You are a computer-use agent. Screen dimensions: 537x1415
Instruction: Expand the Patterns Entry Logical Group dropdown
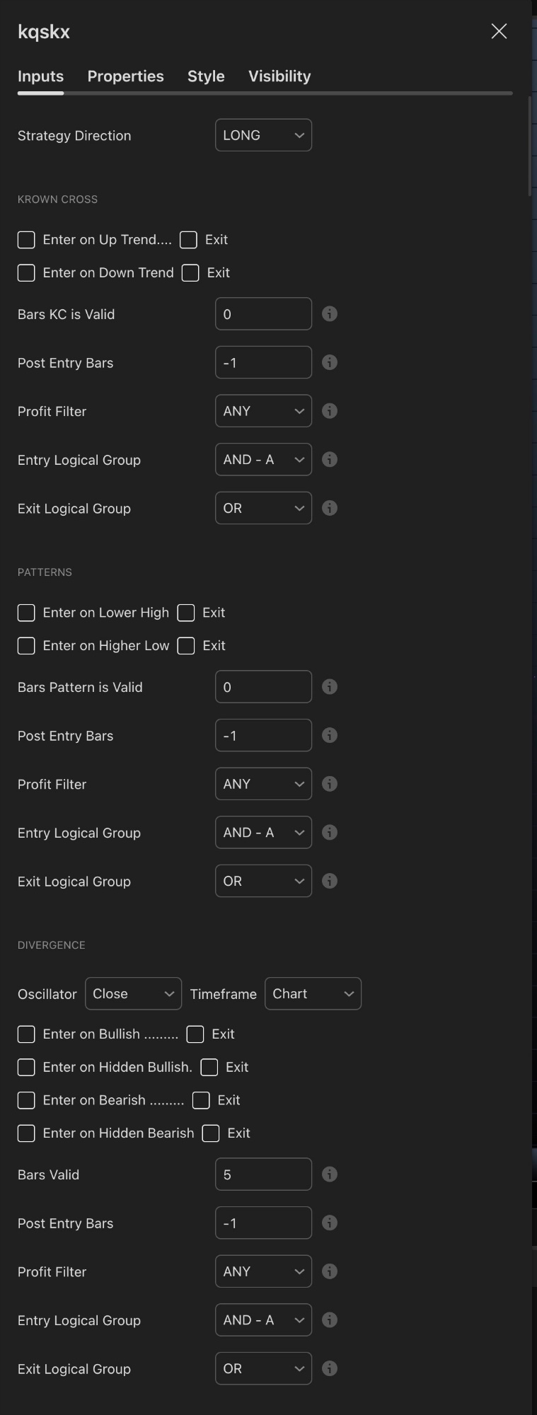click(263, 832)
